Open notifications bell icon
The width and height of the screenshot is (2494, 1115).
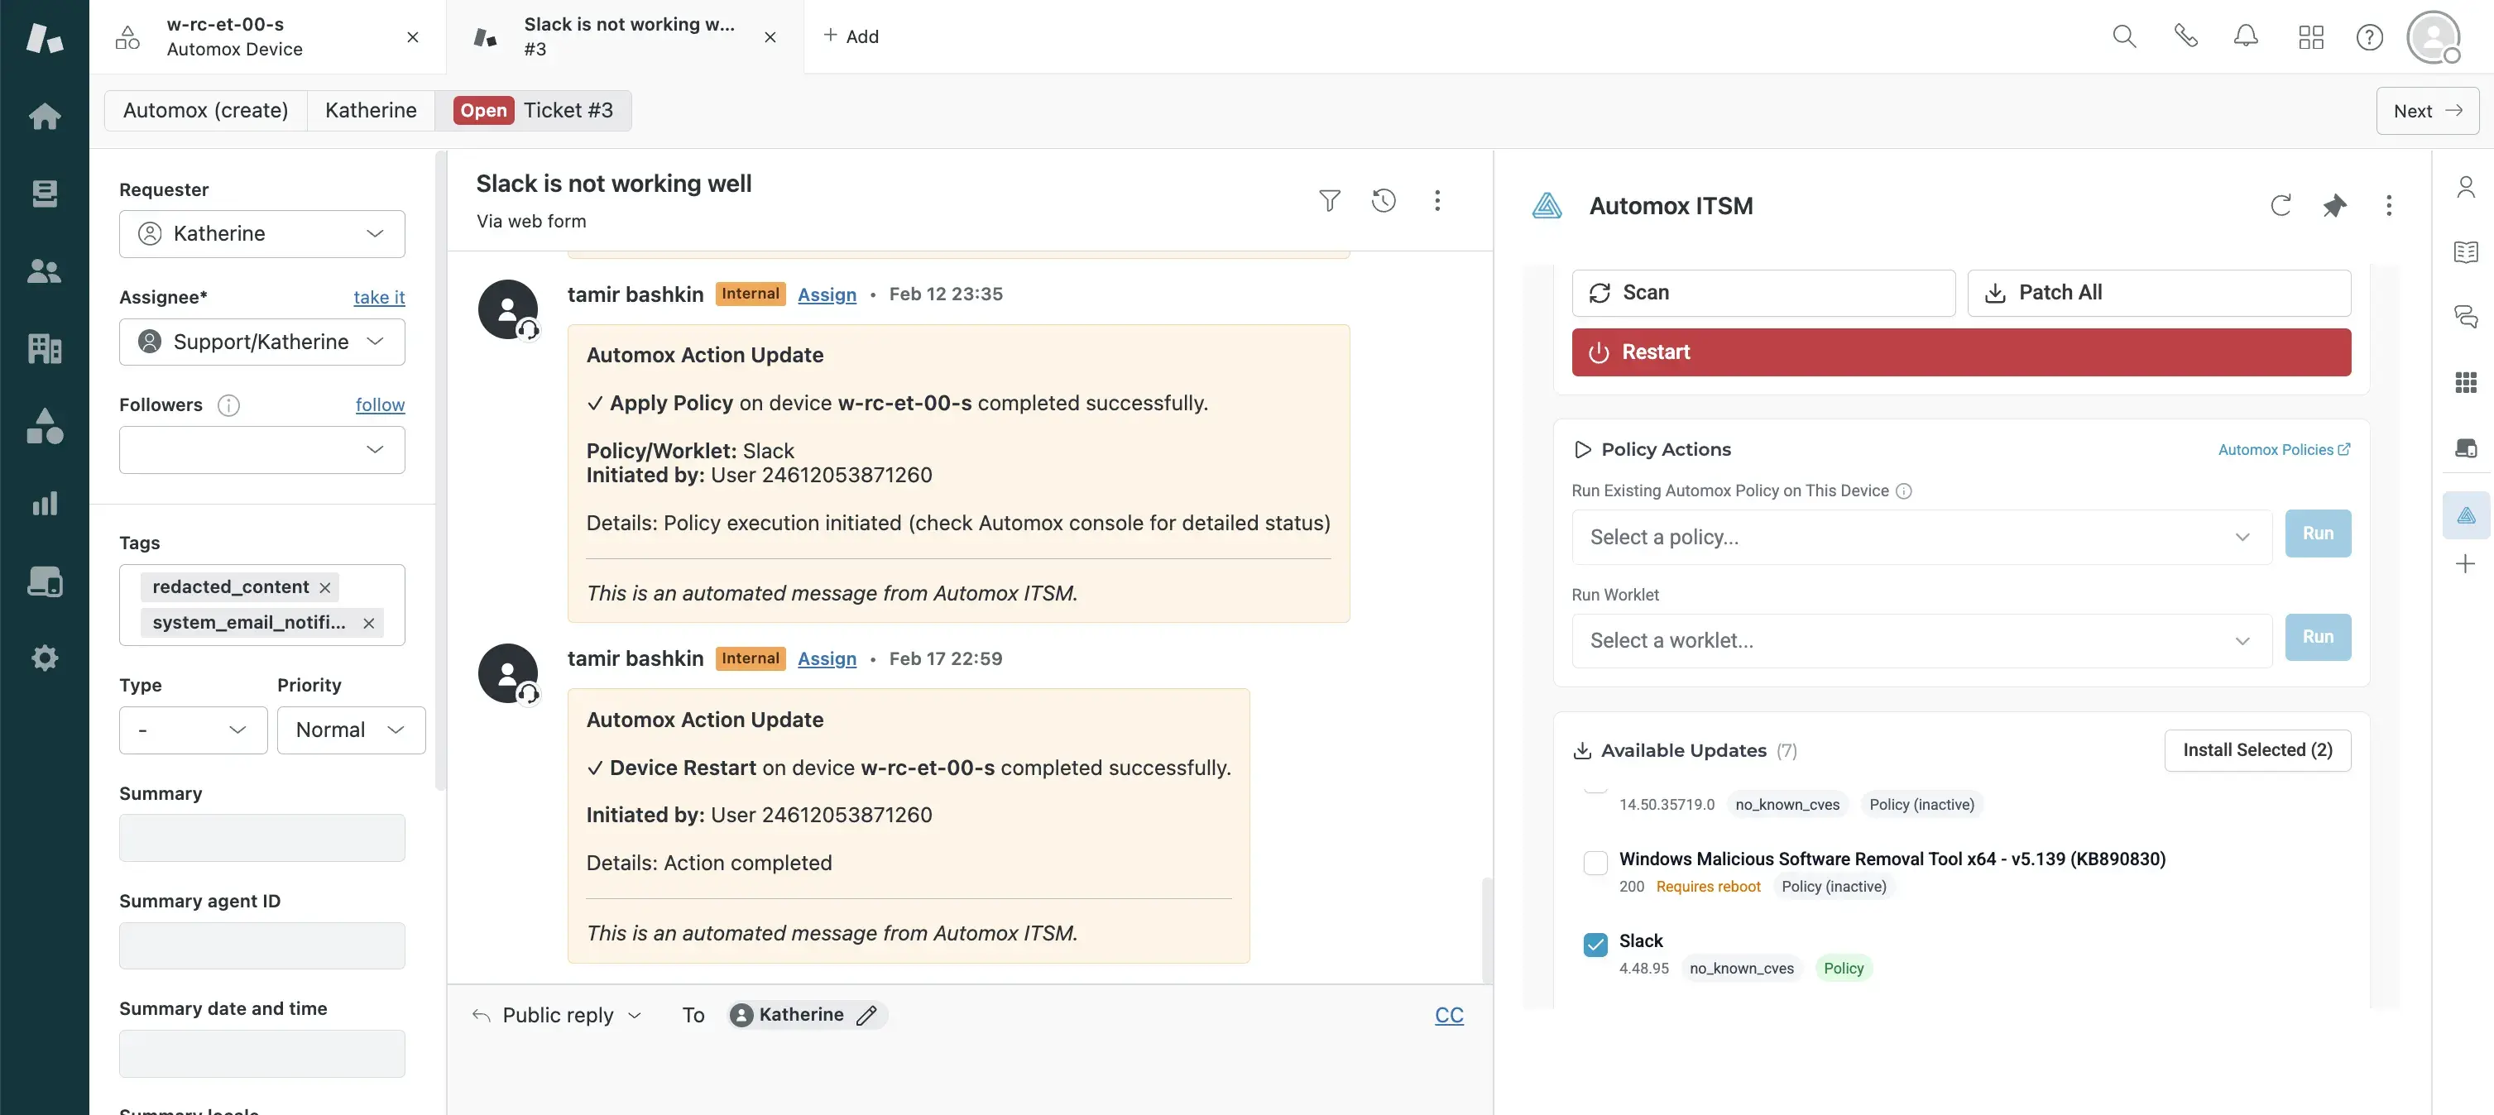[2245, 36]
